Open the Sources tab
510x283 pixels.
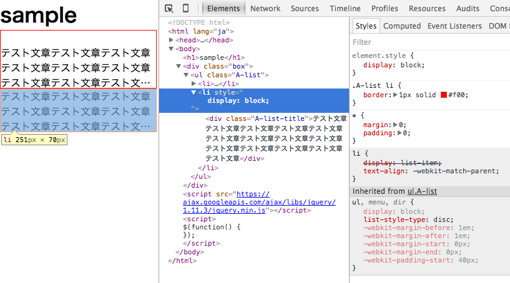(305, 8)
